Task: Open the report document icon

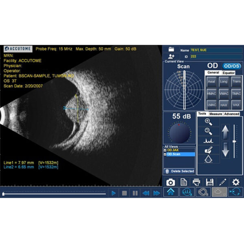Action: coord(184,182)
